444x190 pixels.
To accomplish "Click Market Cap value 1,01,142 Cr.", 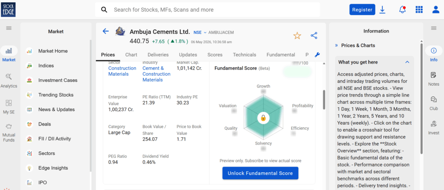I will pos(189,68).
